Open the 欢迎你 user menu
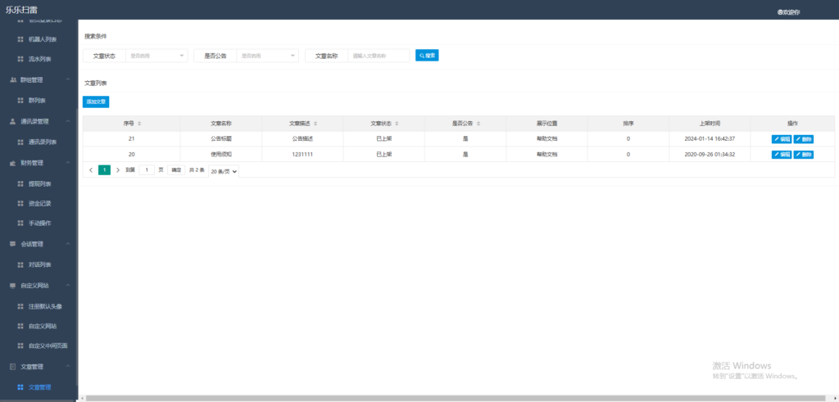Viewport: 839px width, 402px height. click(789, 12)
